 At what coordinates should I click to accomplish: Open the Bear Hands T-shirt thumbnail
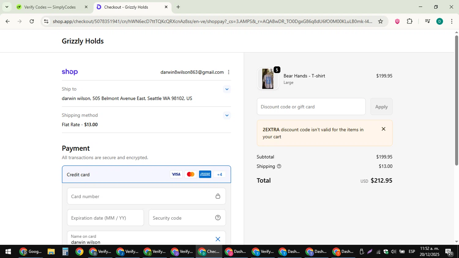tap(268, 79)
